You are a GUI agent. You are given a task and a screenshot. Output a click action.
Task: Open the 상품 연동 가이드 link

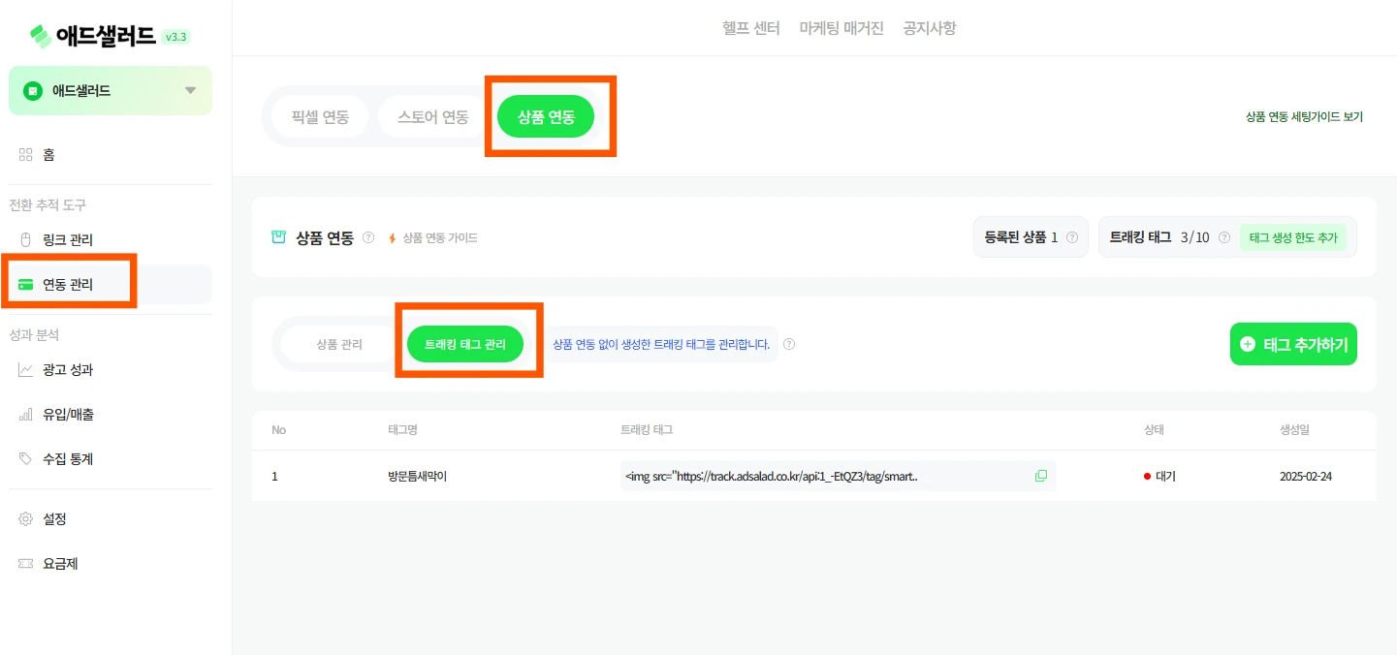pyautogui.click(x=439, y=237)
